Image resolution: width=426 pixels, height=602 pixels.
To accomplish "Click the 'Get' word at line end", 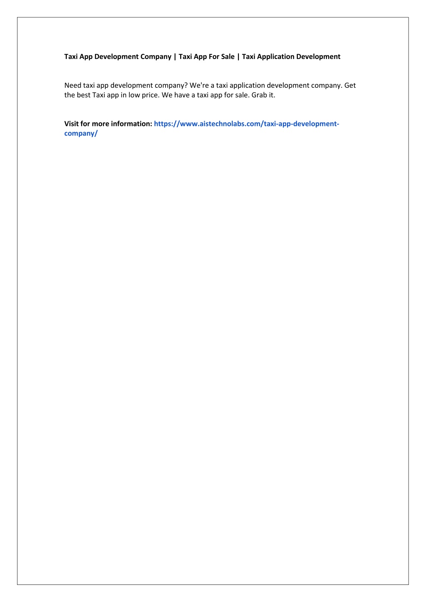I will point(350,85).
